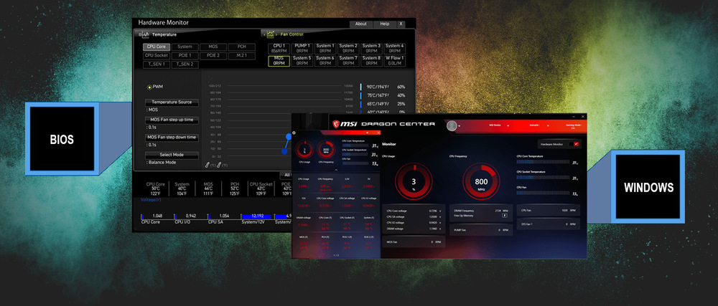Open the gear settings on mini monitor widget

(294, 133)
